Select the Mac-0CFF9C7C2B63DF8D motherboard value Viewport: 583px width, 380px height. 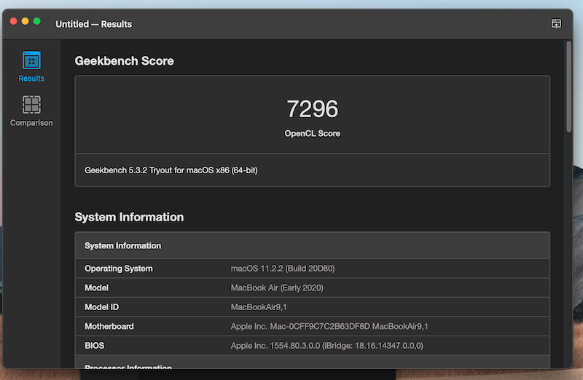coord(329,327)
